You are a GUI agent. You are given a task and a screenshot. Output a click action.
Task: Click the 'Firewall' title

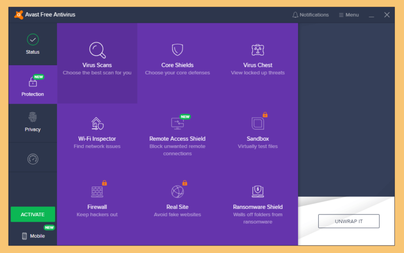tap(97, 207)
